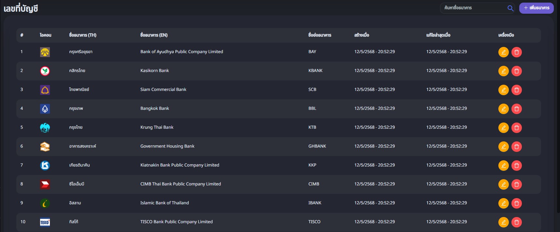Viewport: 560px width, 232px height.
Task: Delete the TISCO Bank row
Action: click(x=516, y=222)
